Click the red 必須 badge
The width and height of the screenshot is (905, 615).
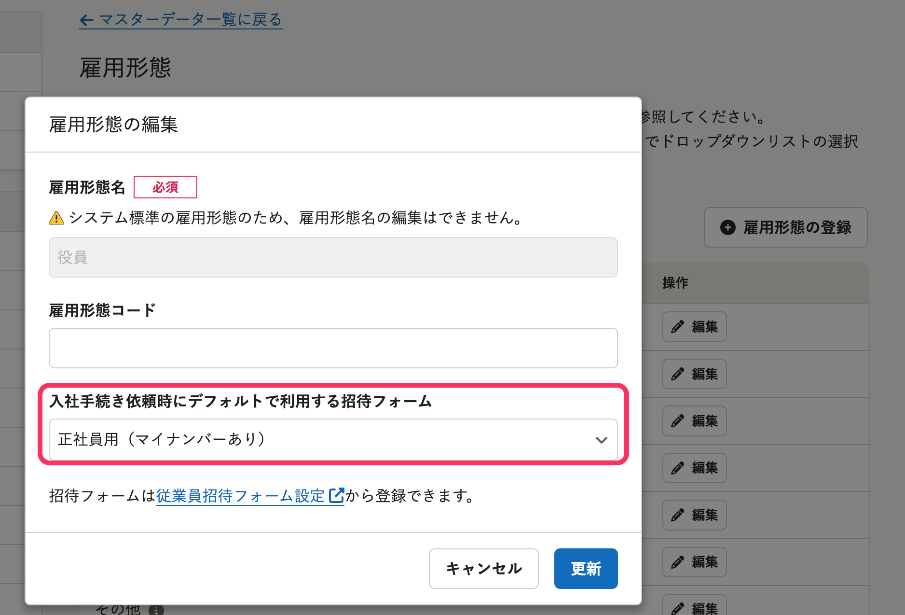coord(165,187)
